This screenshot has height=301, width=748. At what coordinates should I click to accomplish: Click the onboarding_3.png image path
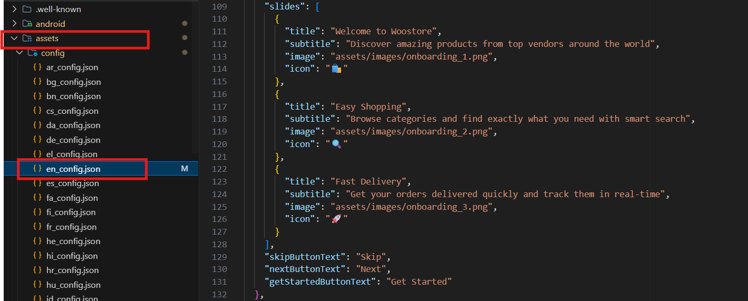pyautogui.click(x=412, y=207)
